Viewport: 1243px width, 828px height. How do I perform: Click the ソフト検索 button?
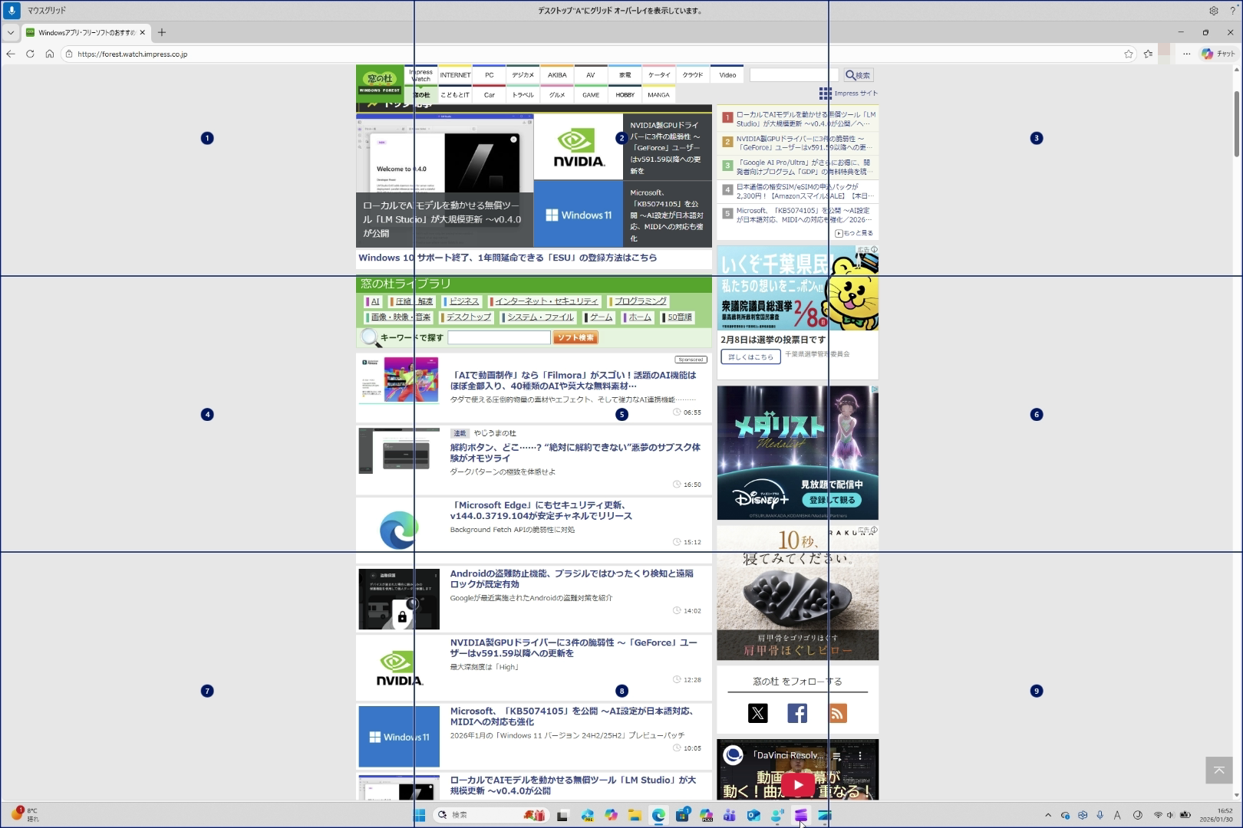coord(575,337)
